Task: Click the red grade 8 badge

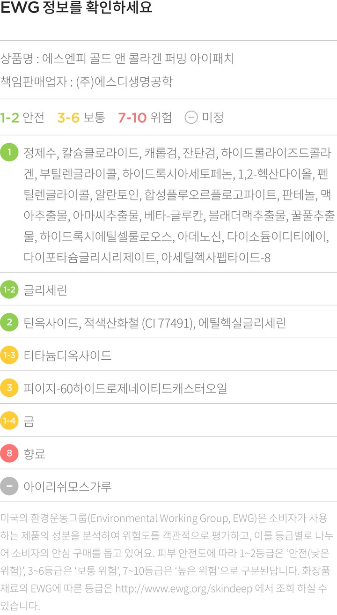Action: pyautogui.click(x=9, y=453)
